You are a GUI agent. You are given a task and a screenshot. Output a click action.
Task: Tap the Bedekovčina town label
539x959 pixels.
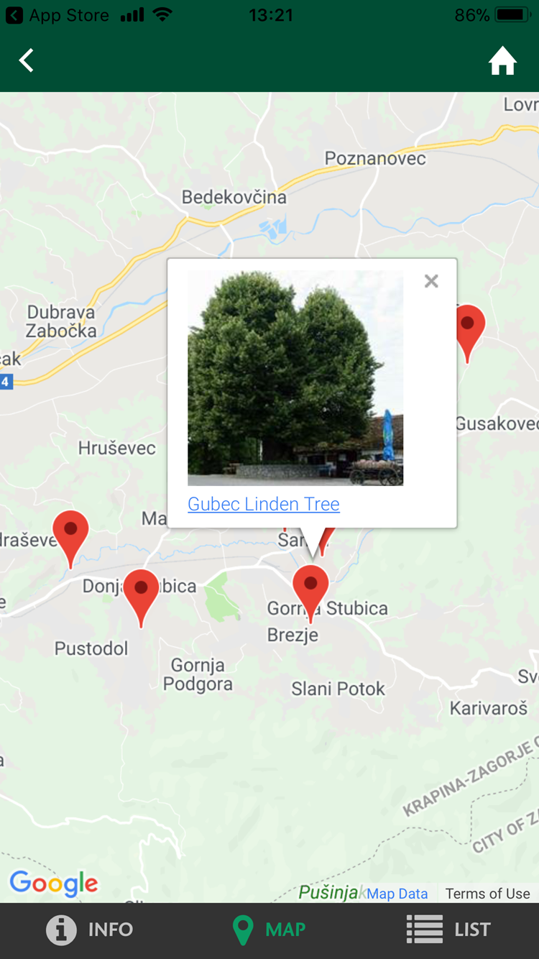234,197
